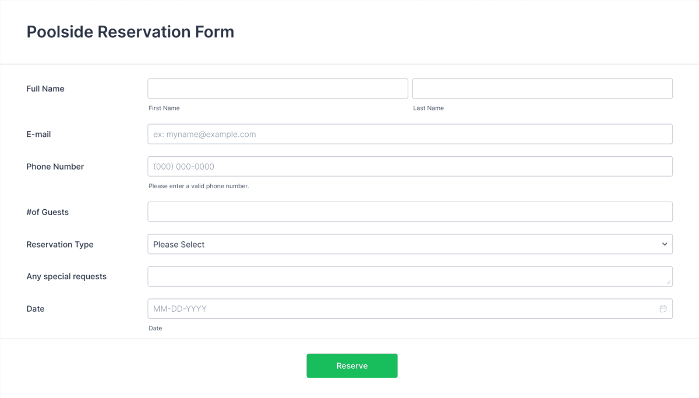The width and height of the screenshot is (699, 398).
Task: Select the Please Select placeholder text
Action: click(x=178, y=244)
